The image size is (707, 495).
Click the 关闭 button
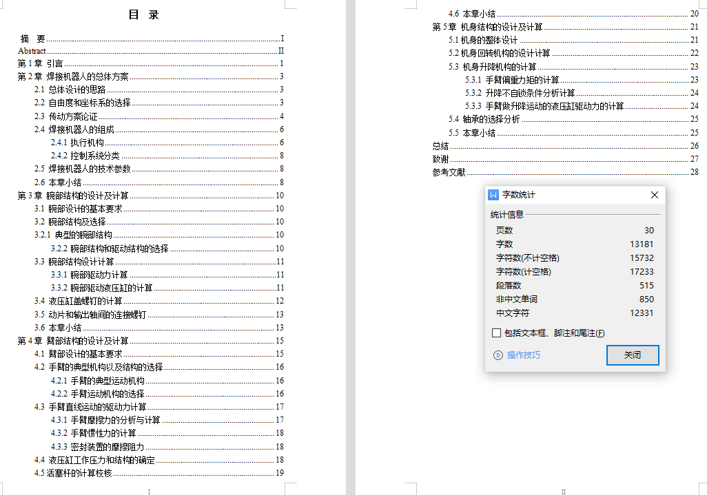(x=632, y=355)
